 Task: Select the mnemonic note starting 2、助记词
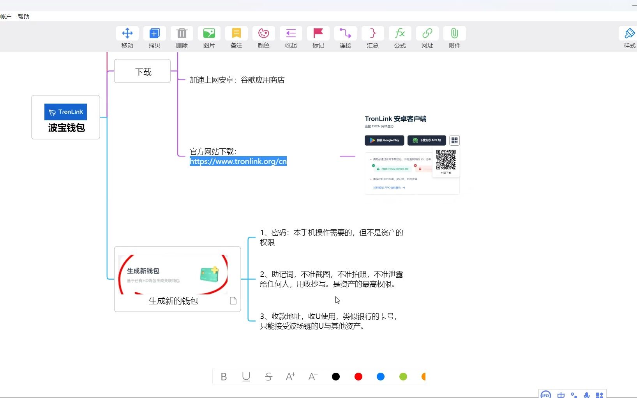click(332, 279)
